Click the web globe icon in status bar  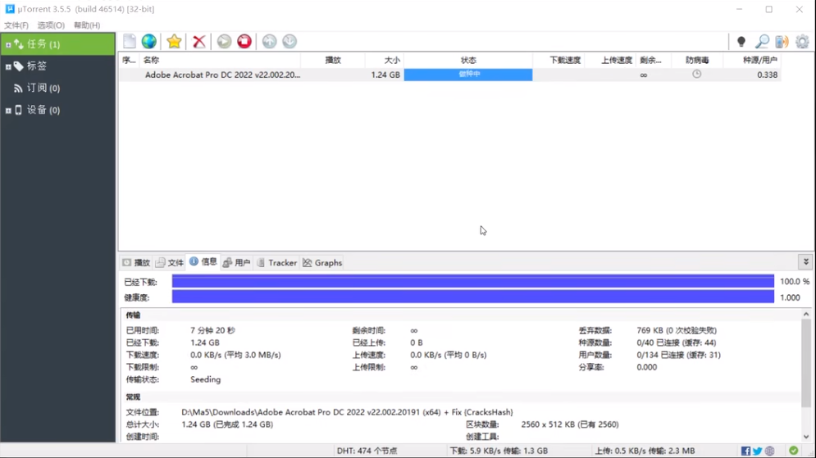tap(770, 451)
